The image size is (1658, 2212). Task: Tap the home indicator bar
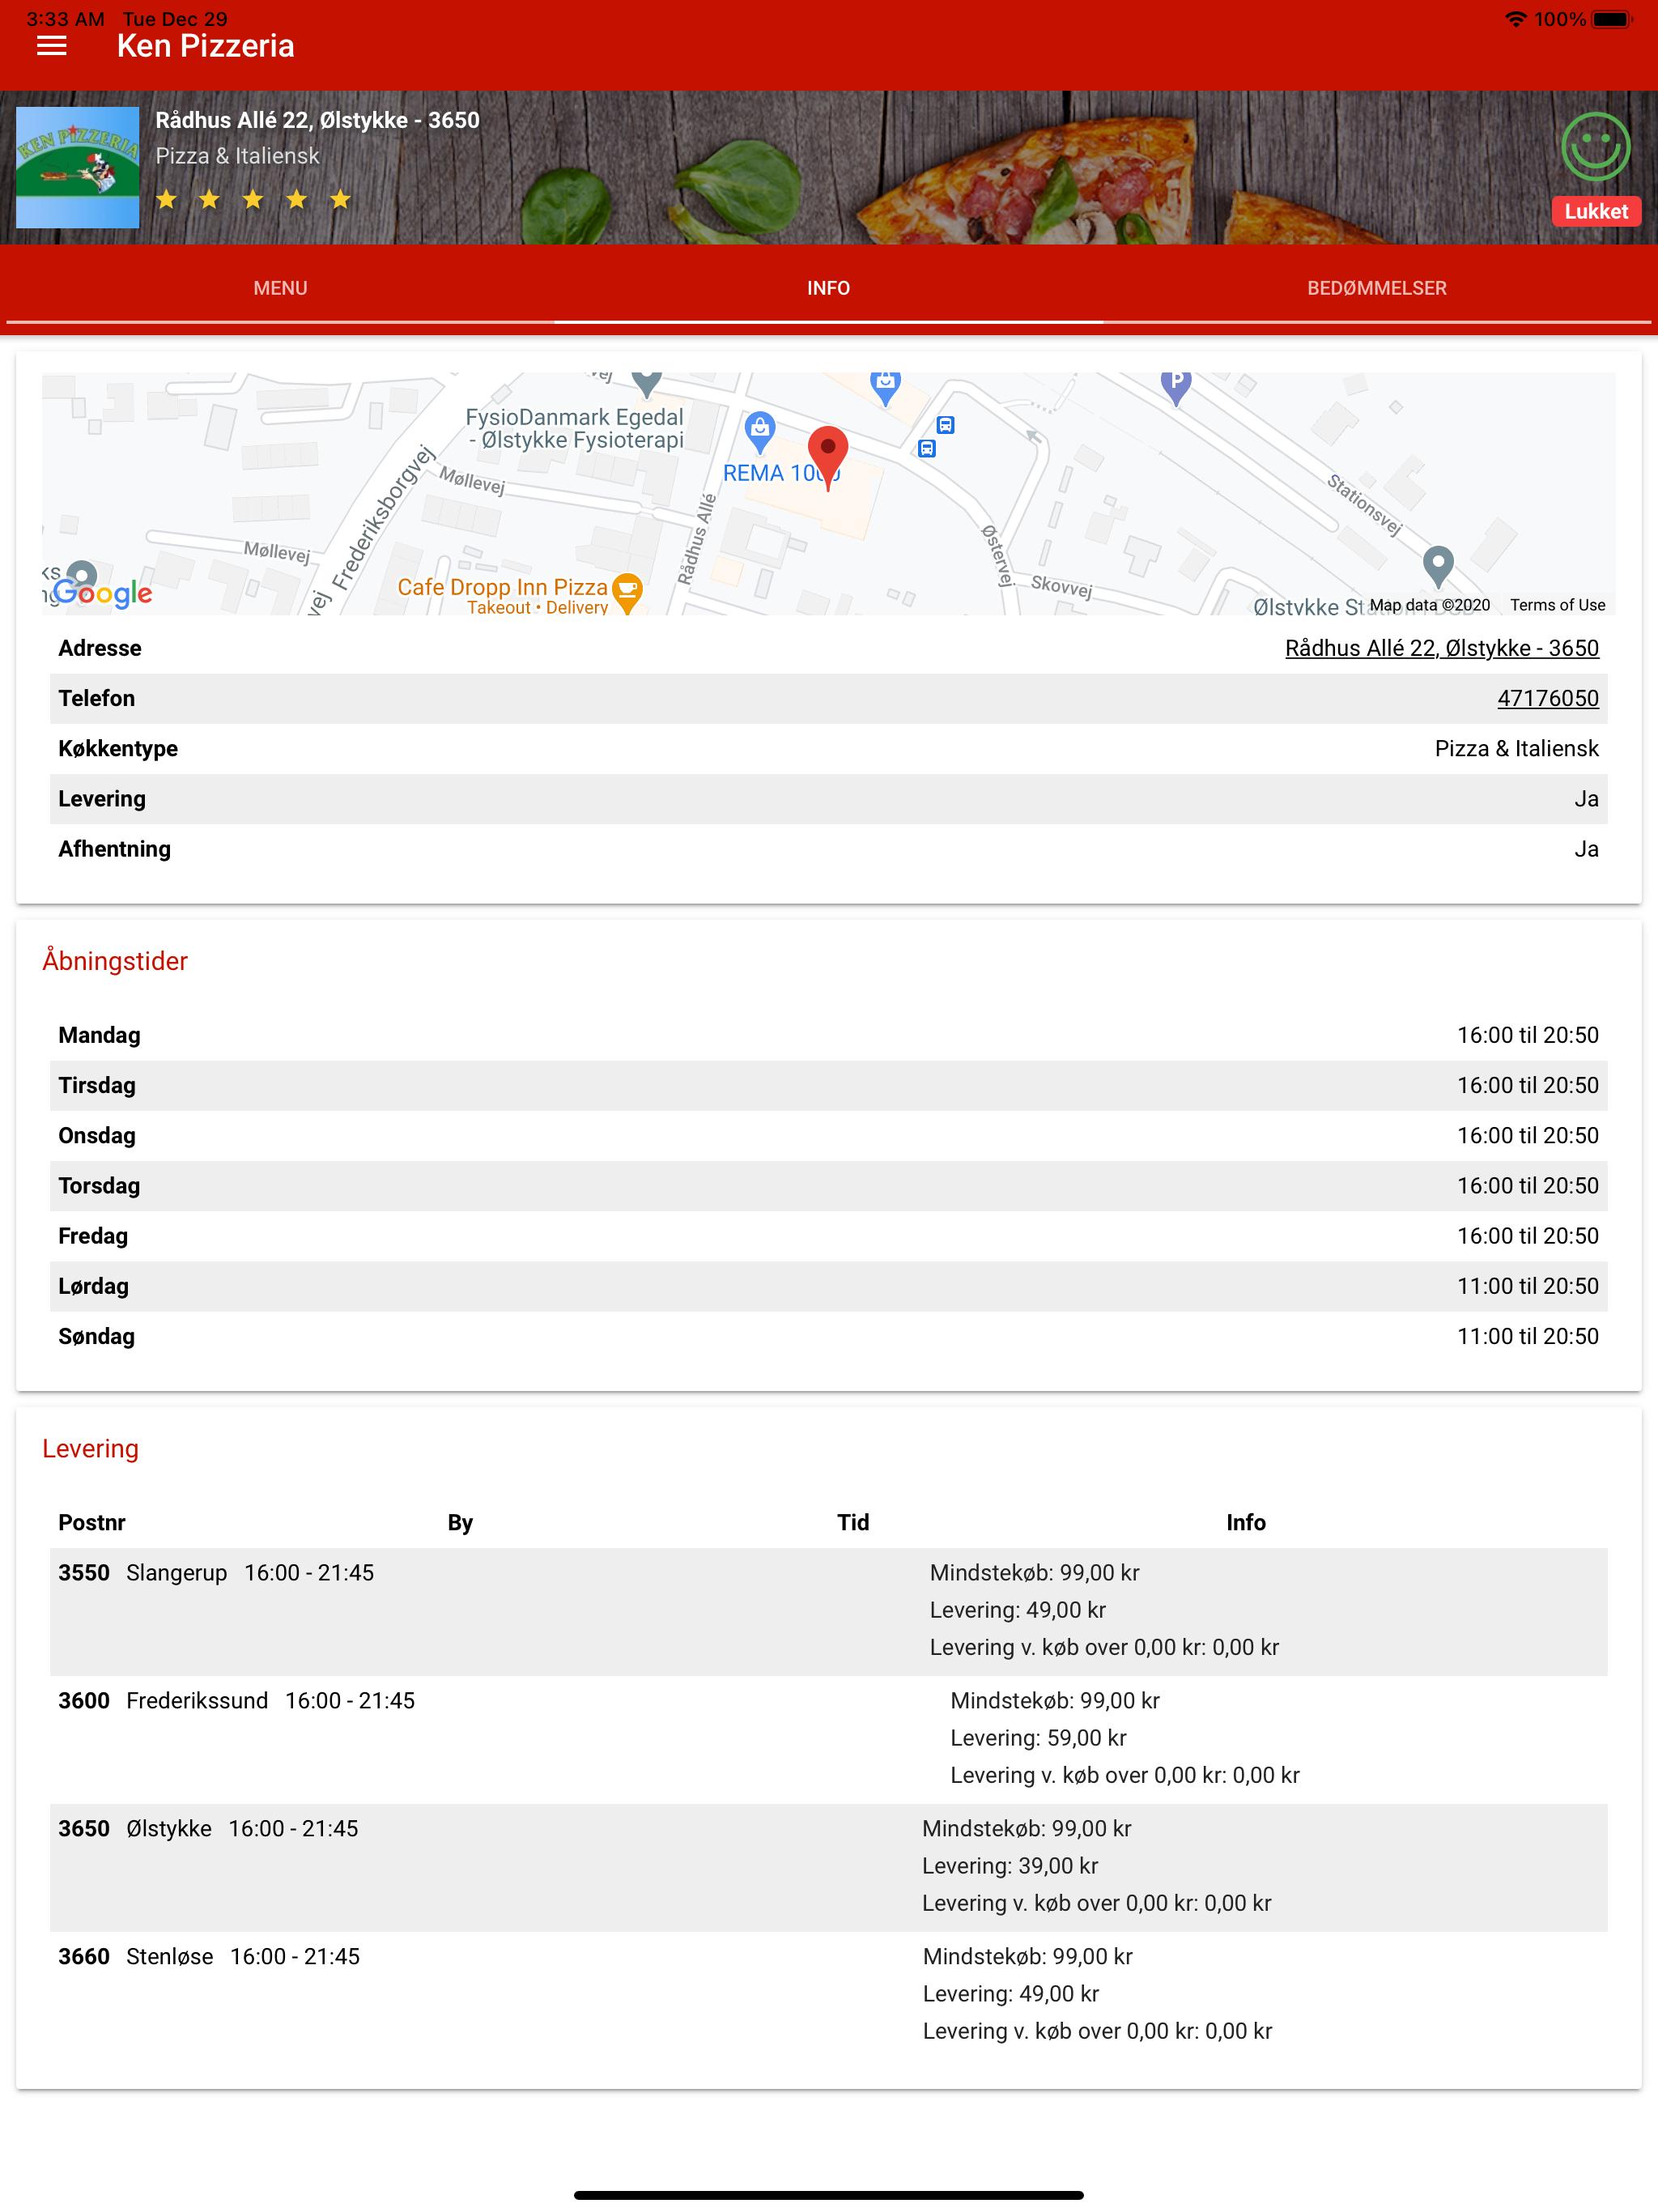click(x=828, y=2195)
